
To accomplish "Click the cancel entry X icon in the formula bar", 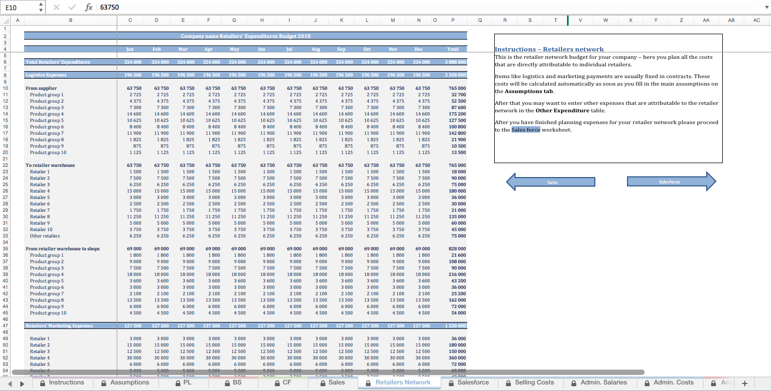I will [57, 7].
